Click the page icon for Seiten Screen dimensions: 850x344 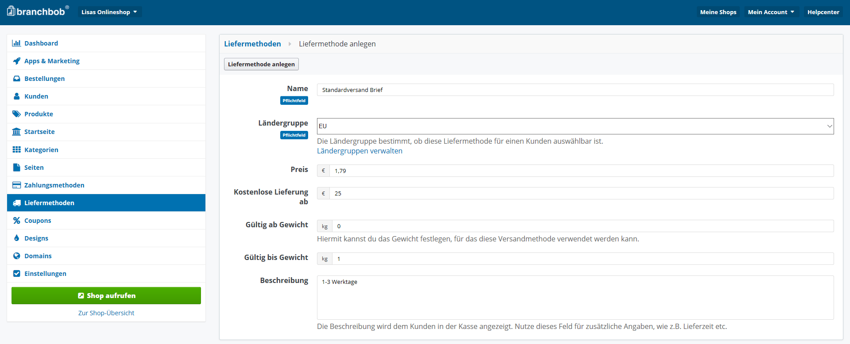[x=16, y=167]
